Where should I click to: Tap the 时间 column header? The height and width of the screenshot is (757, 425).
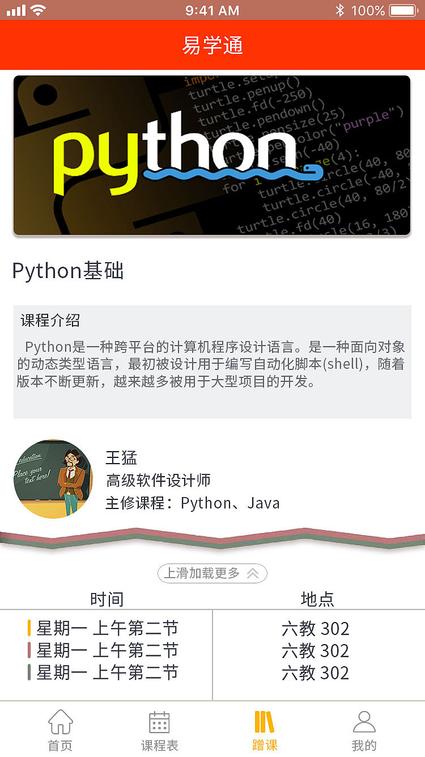pyautogui.click(x=107, y=599)
